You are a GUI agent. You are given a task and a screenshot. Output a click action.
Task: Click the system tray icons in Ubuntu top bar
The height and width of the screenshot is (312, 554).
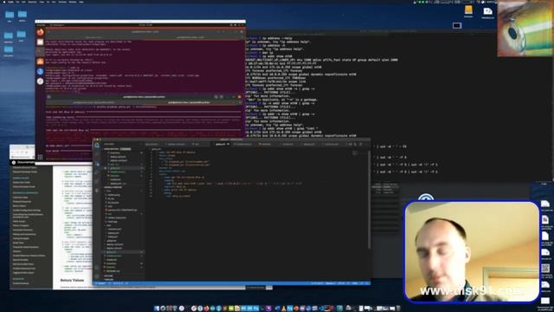236,25
